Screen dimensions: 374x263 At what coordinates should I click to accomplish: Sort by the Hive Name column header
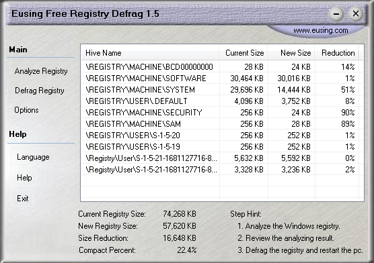click(150, 52)
